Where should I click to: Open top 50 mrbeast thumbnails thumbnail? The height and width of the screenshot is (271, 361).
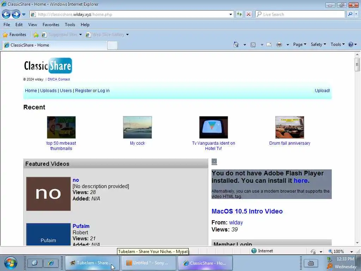(x=61, y=127)
